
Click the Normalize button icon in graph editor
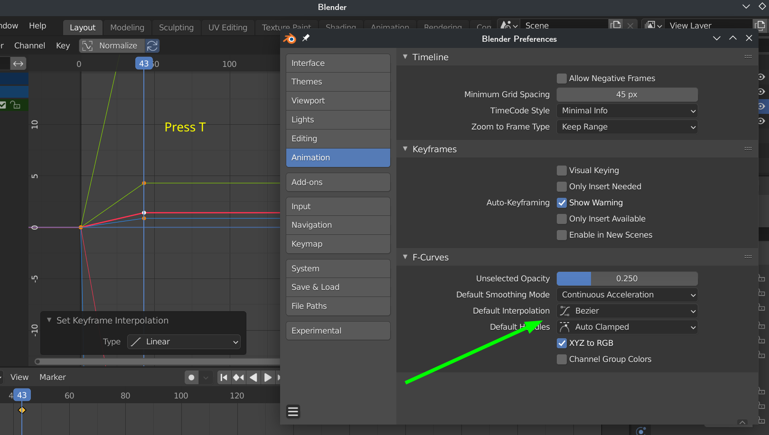(x=87, y=46)
